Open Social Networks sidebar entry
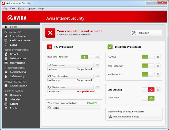169x130 pixels. tap(18, 72)
